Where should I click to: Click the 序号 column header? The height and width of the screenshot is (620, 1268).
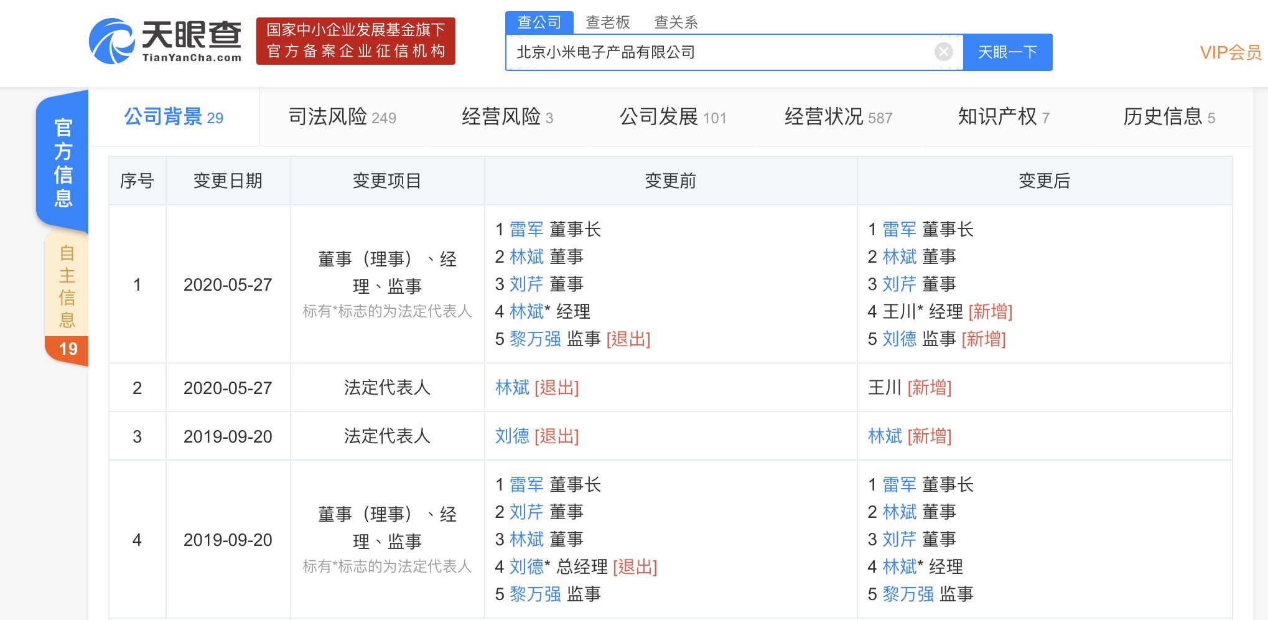(137, 181)
